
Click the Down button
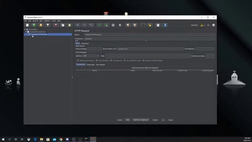click(170, 120)
